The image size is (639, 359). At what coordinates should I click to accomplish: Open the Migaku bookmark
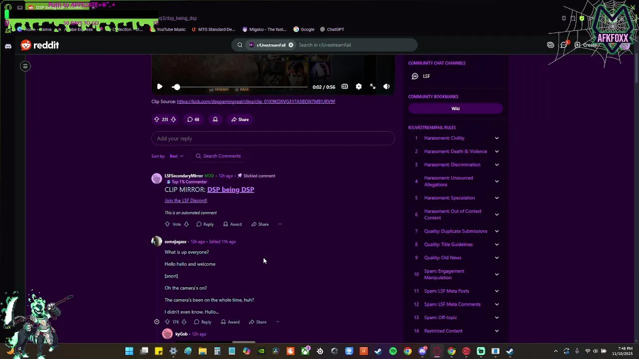coord(265,29)
